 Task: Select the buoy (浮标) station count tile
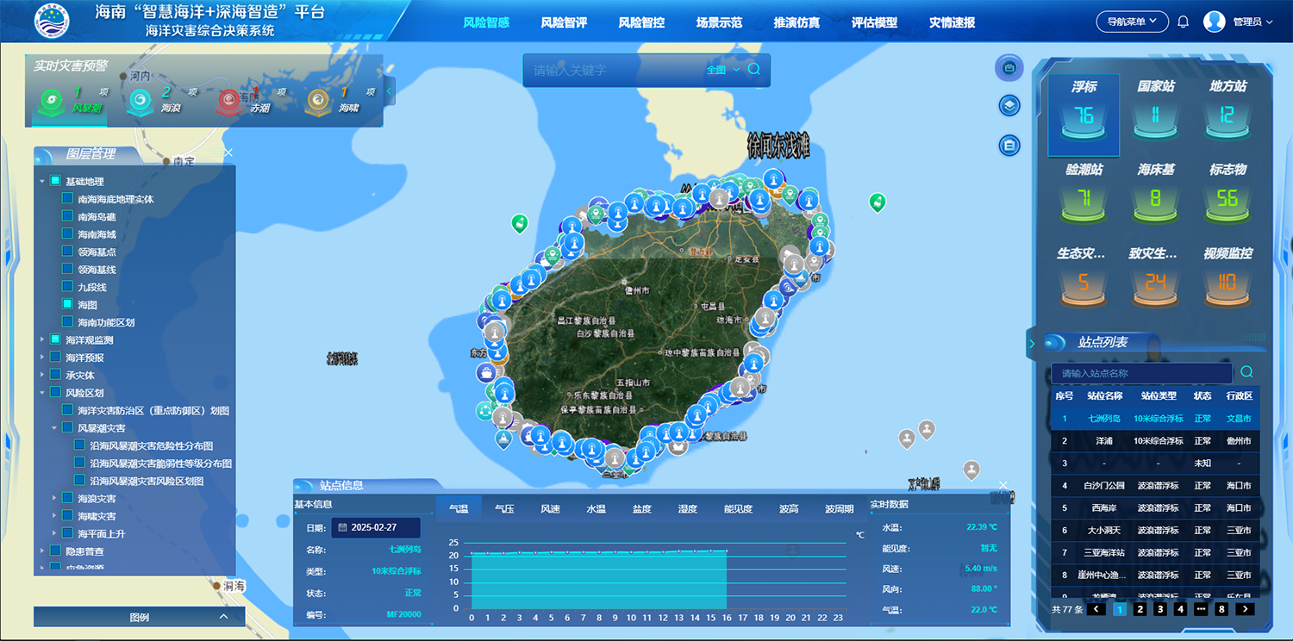point(1084,115)
